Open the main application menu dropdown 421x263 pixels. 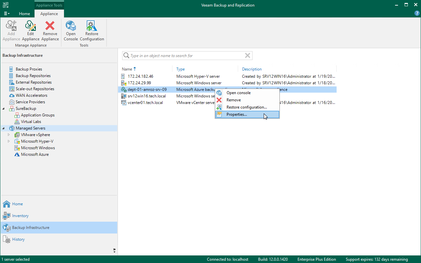point(7,14)
